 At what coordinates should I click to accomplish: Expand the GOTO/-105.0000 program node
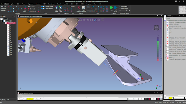coord(165,46)
